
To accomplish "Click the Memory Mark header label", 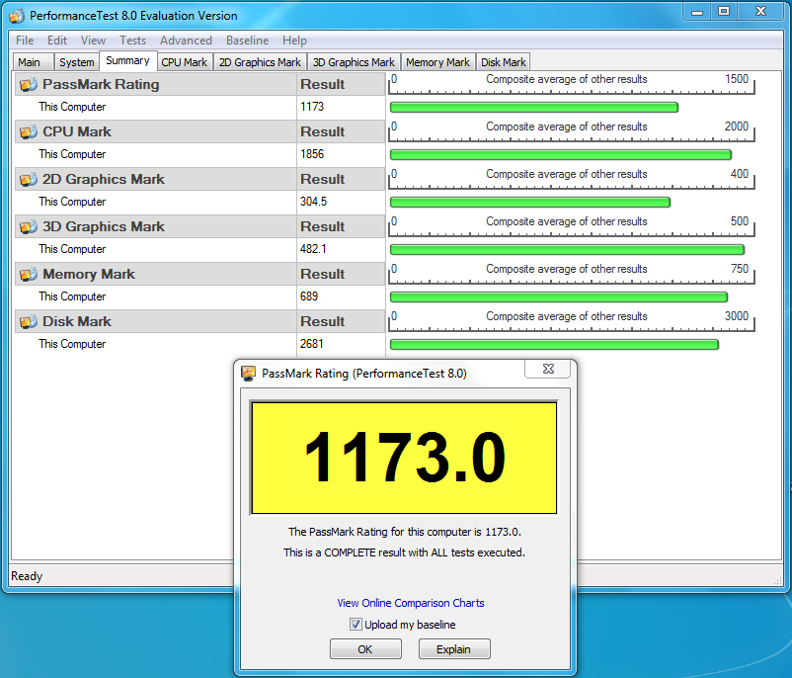I will coord(89,275).
